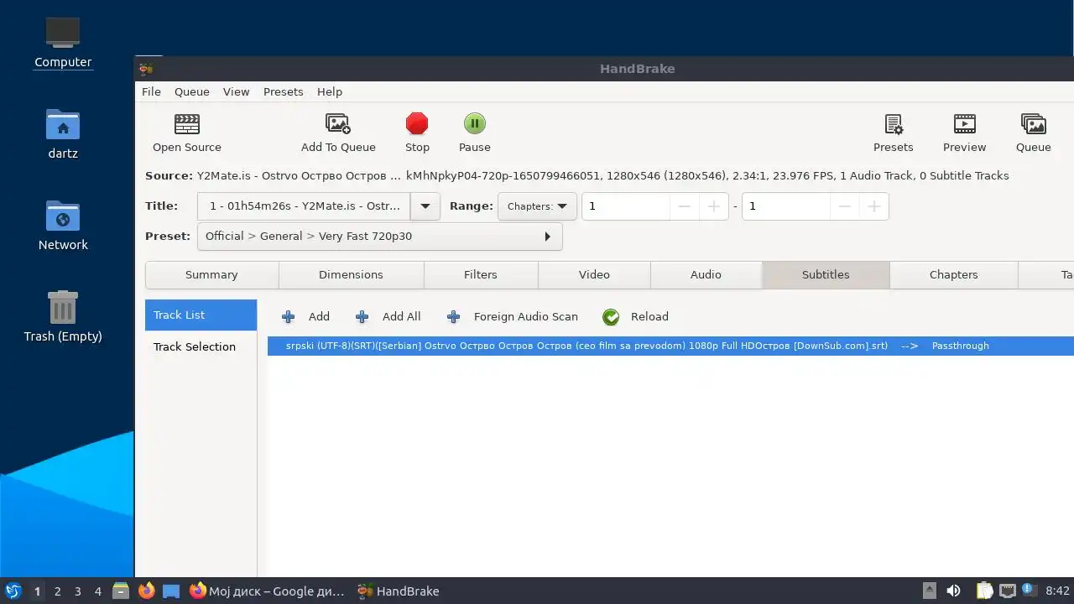The height and width of the screenshot is (604, 1074).
Task: Click the Add To Queue icon
Action: tap(337, 124)
